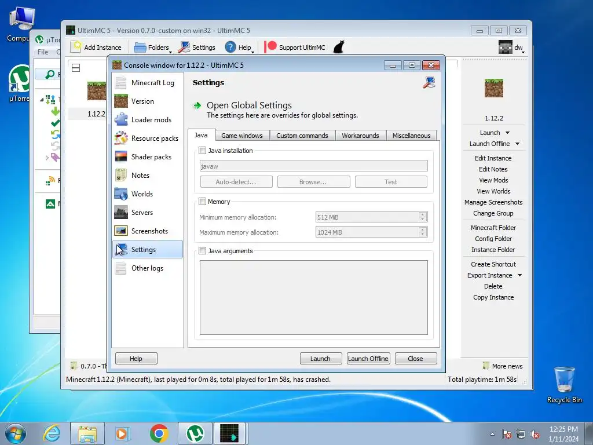Enable the Java installation checkbox
593x445 pixels.
(x=203, y=151)
